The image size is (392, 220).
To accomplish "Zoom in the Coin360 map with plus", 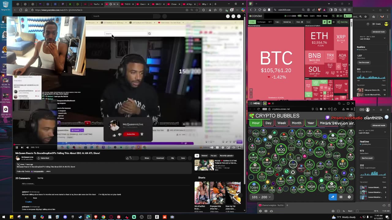I will pos(251,90).
